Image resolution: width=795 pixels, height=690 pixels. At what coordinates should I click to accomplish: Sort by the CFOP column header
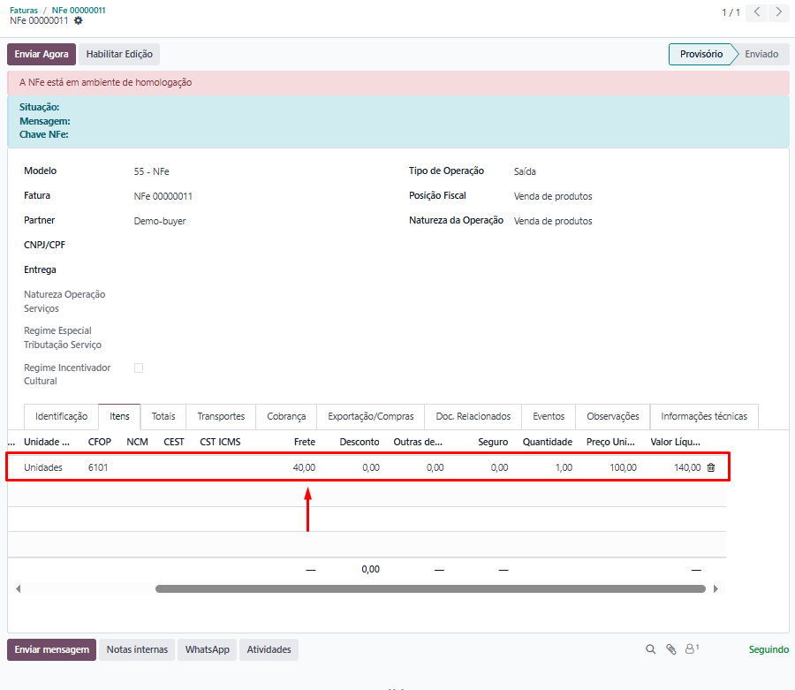coord(99,442)
